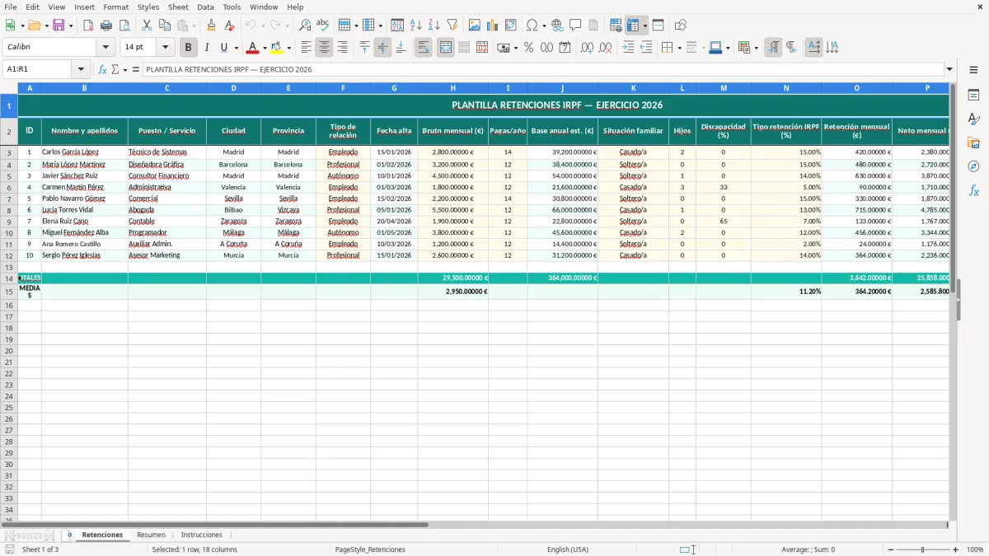989x556 pixels.
Task: Open the Calibri font name dropdown
Action: click(105, 48)
